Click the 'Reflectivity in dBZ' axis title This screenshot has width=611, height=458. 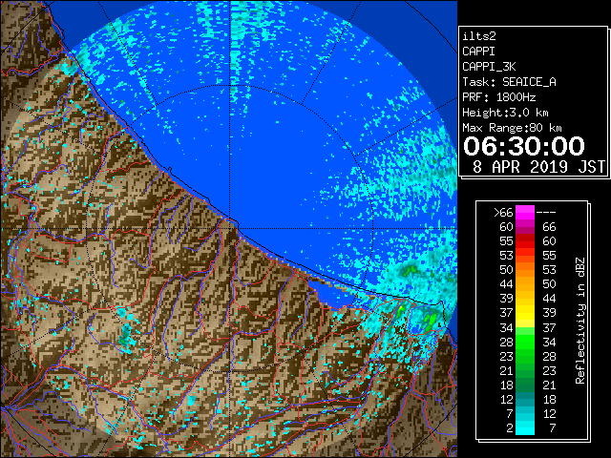coord(580,321)
